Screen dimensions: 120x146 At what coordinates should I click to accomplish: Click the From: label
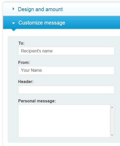(24, 62)
